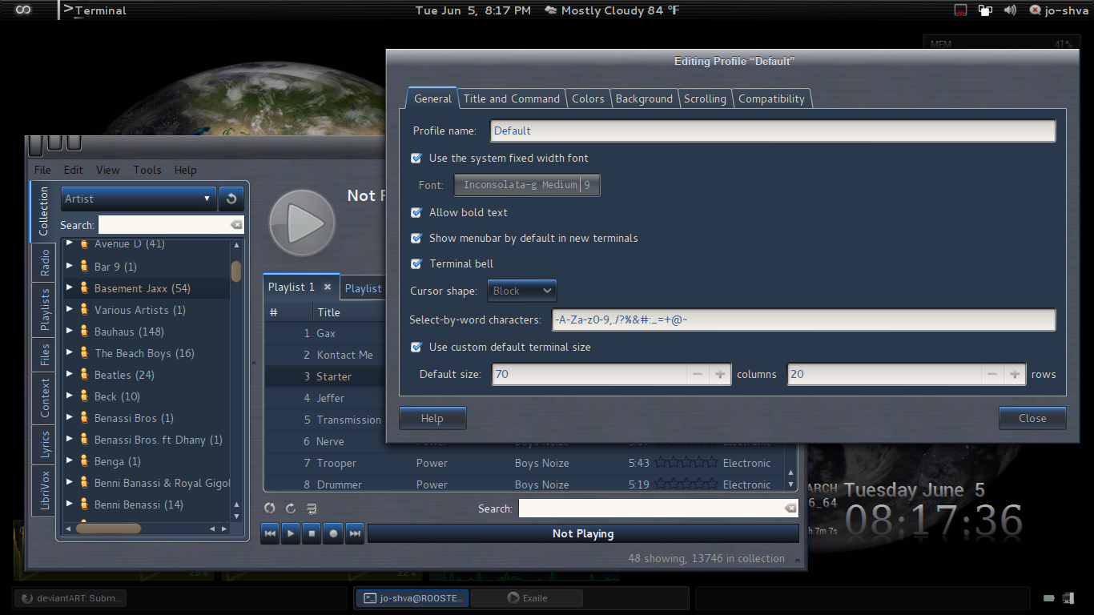
Task: Click the collection tree horizontal scrollbar handle
Action: tap(109, 529)
